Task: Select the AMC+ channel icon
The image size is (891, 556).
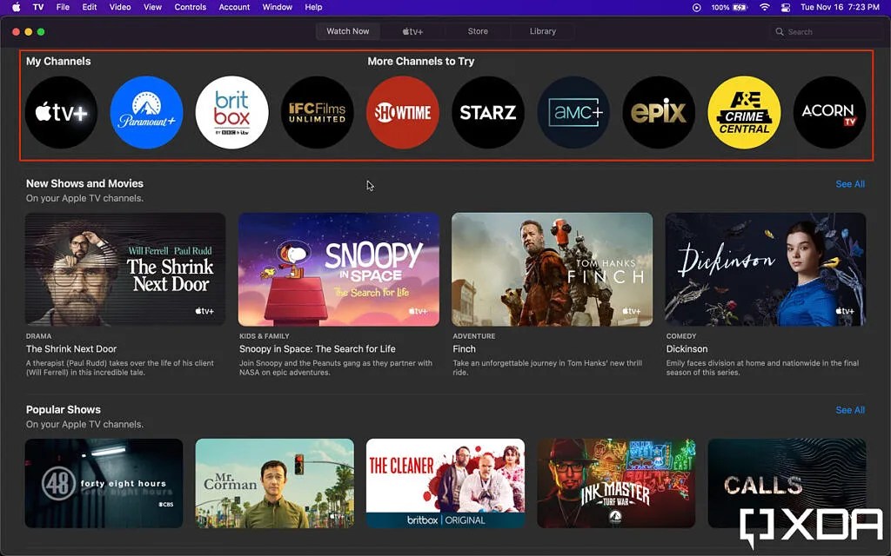Action: pyautogui.click(x=573, y=112)
